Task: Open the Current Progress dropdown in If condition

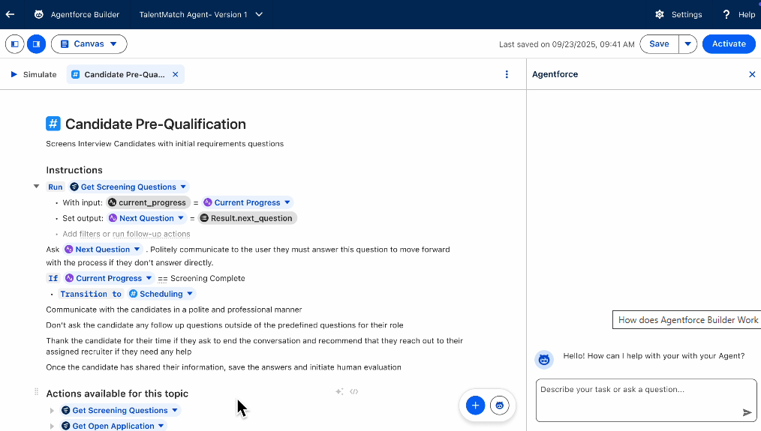Action: [149, 278]
